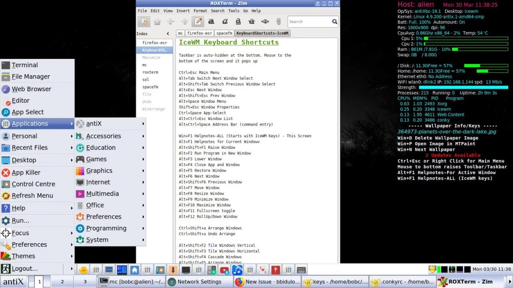This screenshot has width=513, height=288.
Task: Apply strikethrough formatting in Zim
Action: click(x=251, y=22)
